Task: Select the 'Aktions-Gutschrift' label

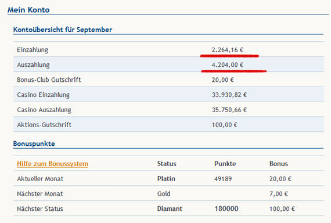Action: pos(44,125)
